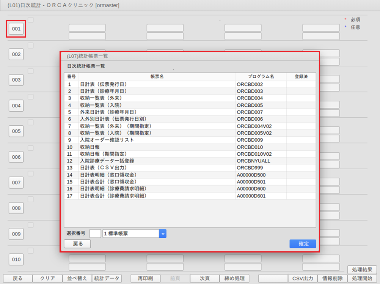Click the 001 slot button
The width and height of the screenshot is (380, 284).
tap(16, 29)
